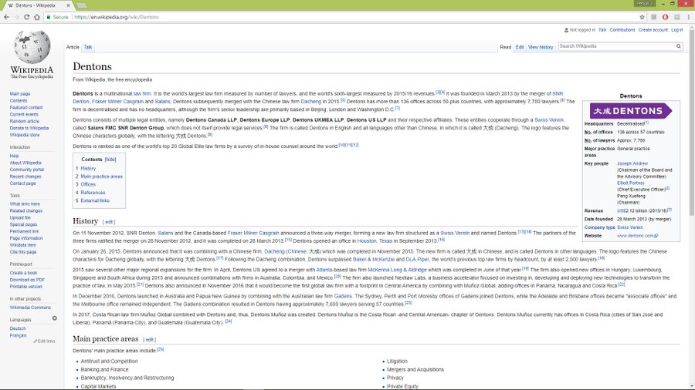
Task: Jump to Offices in contents
Action: point(88,184)
